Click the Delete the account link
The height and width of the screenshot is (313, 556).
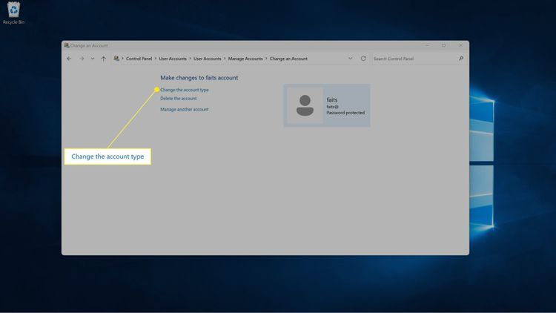(178, 99)
